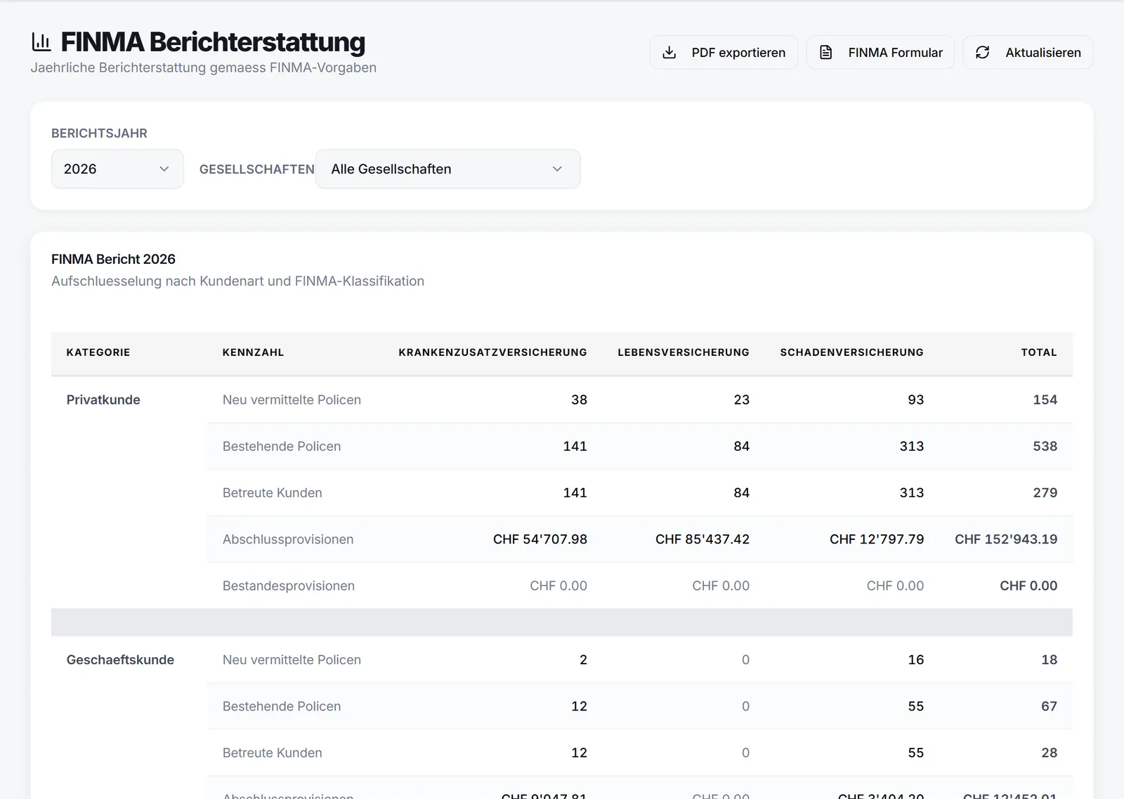The width and height of the screenshot is (1124, 799).
Task: Click the total CHF 152'943.19
Action: tap(1006, 539)
